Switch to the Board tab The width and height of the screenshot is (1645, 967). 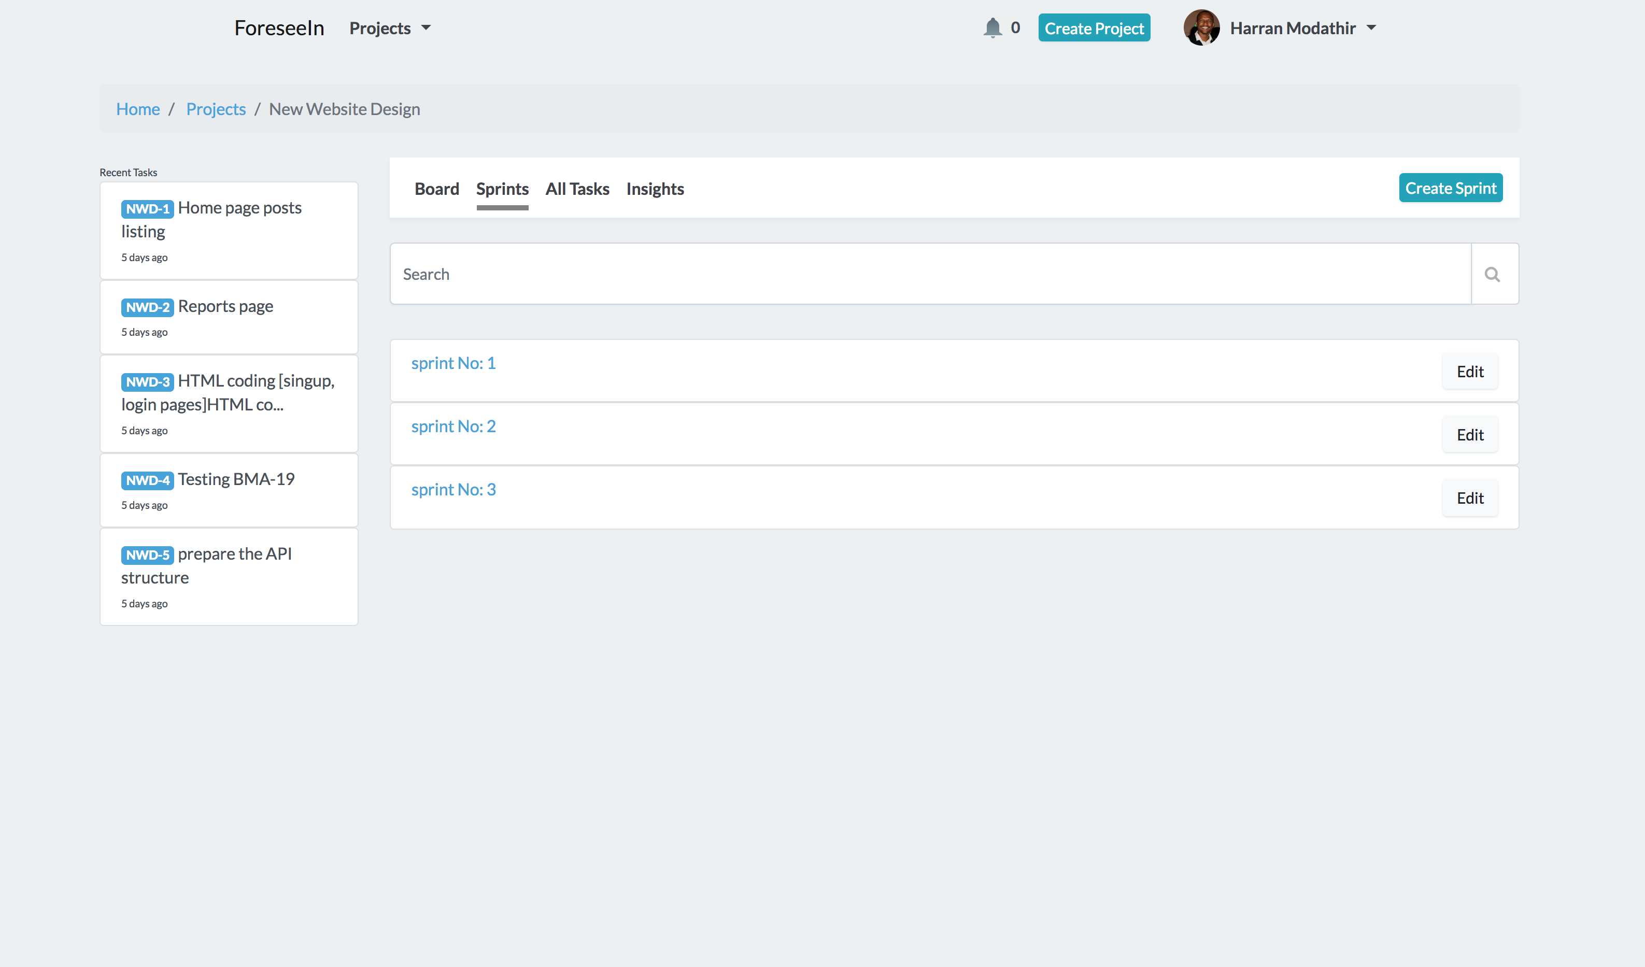pyautogui.click(x=437, y=189)
